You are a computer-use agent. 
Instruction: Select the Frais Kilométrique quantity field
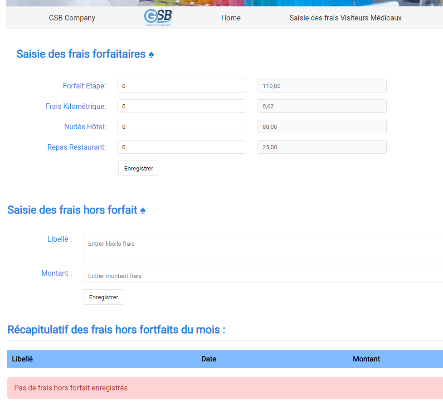click(181, 106)
